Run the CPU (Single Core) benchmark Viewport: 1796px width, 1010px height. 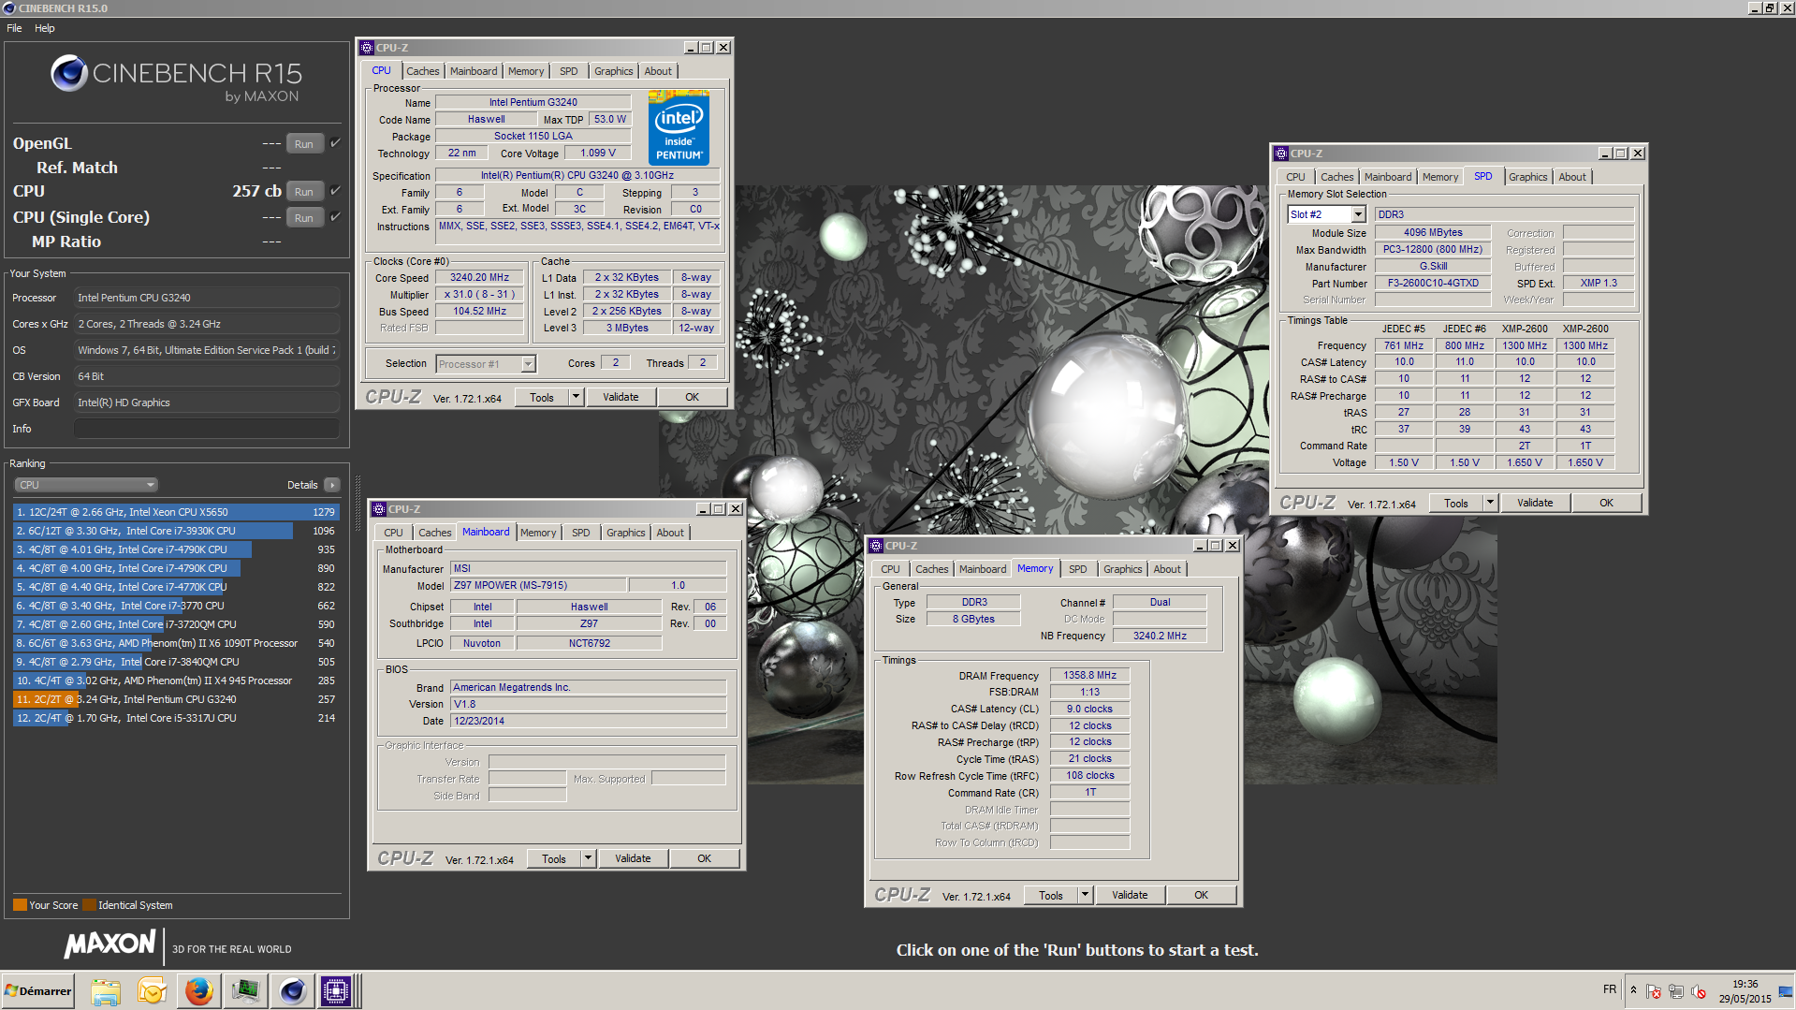coord(304,218)
